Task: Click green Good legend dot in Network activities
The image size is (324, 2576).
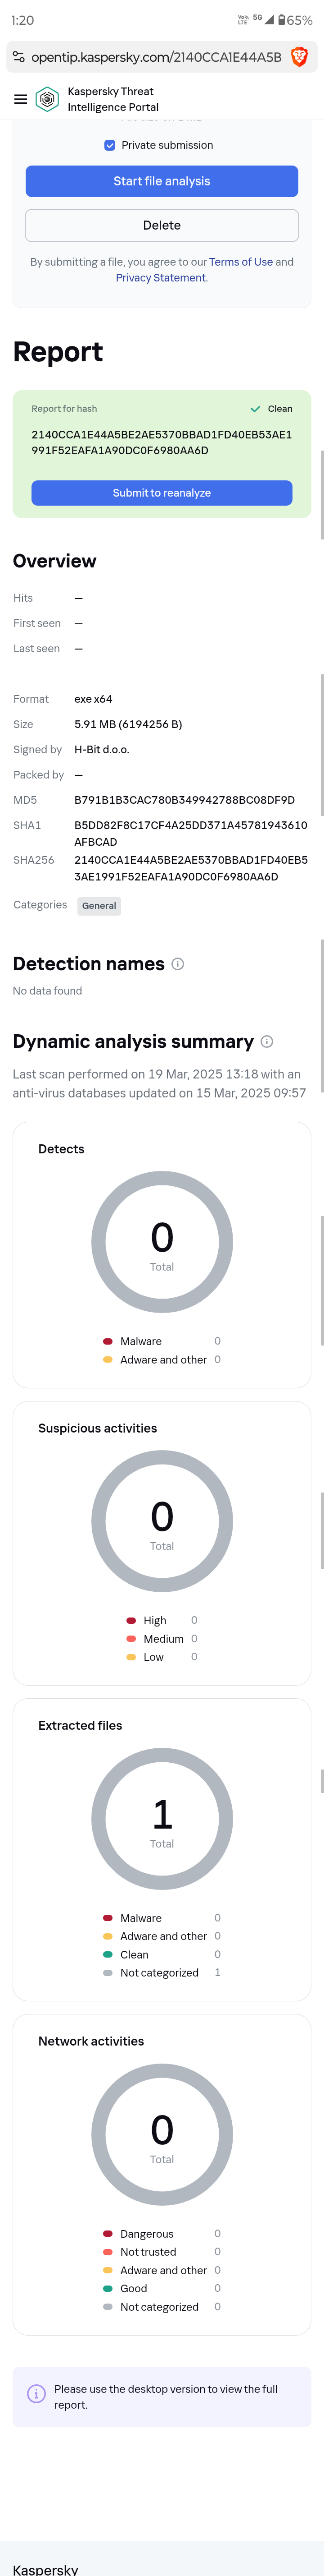Action: pyautogui.click(x=108, y=2288)
